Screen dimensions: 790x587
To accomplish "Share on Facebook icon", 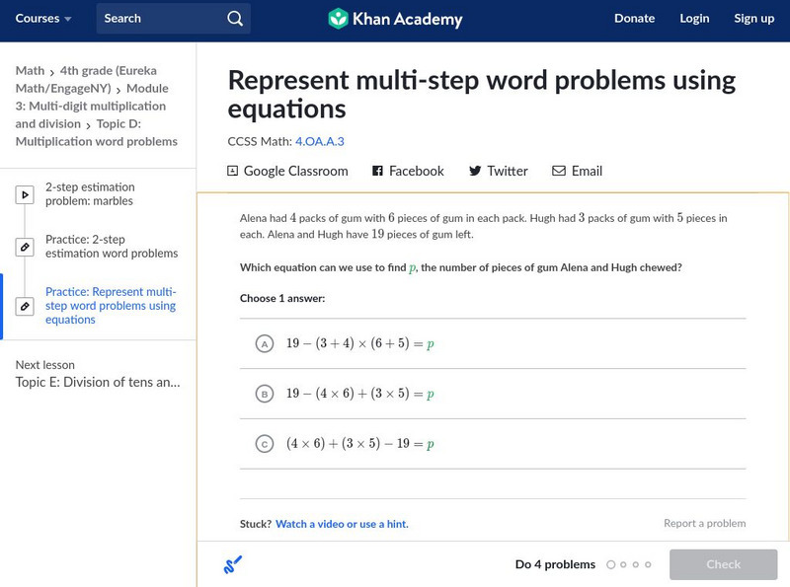I will click(377, 171).
